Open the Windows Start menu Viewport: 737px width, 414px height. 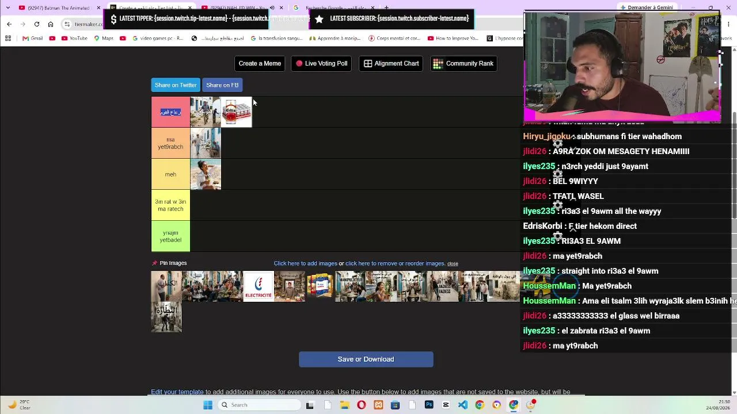(x=208, y=405)
